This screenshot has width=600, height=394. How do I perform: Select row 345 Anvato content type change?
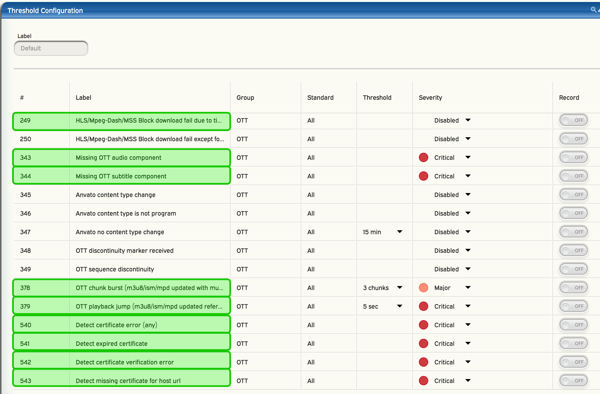pos(115,195)
